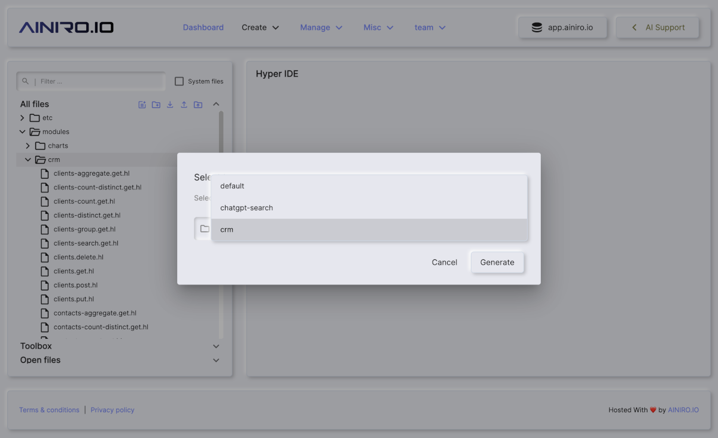Image resolution: width=718 pixels, height=438 pixels.
Task: Click the charts folder icon
Action: tap(40, 146)
